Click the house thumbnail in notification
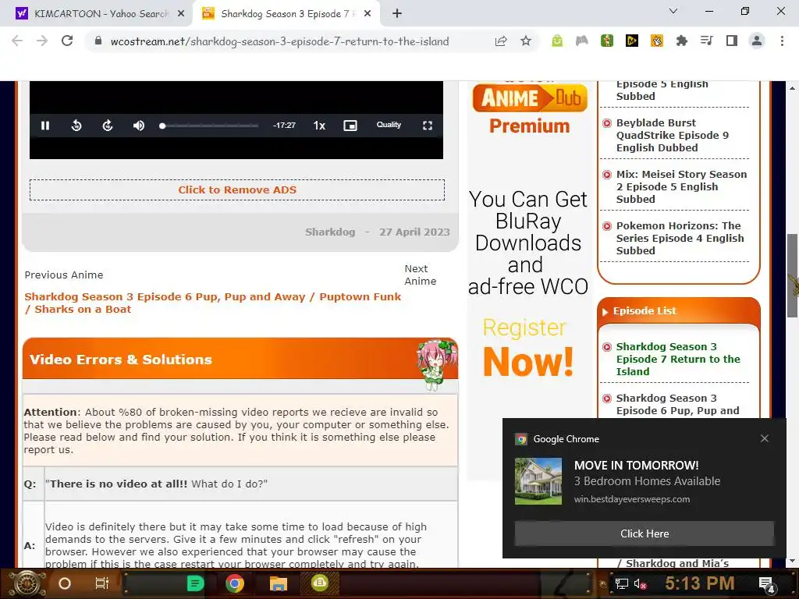799x599 pixels. point(538,480)
